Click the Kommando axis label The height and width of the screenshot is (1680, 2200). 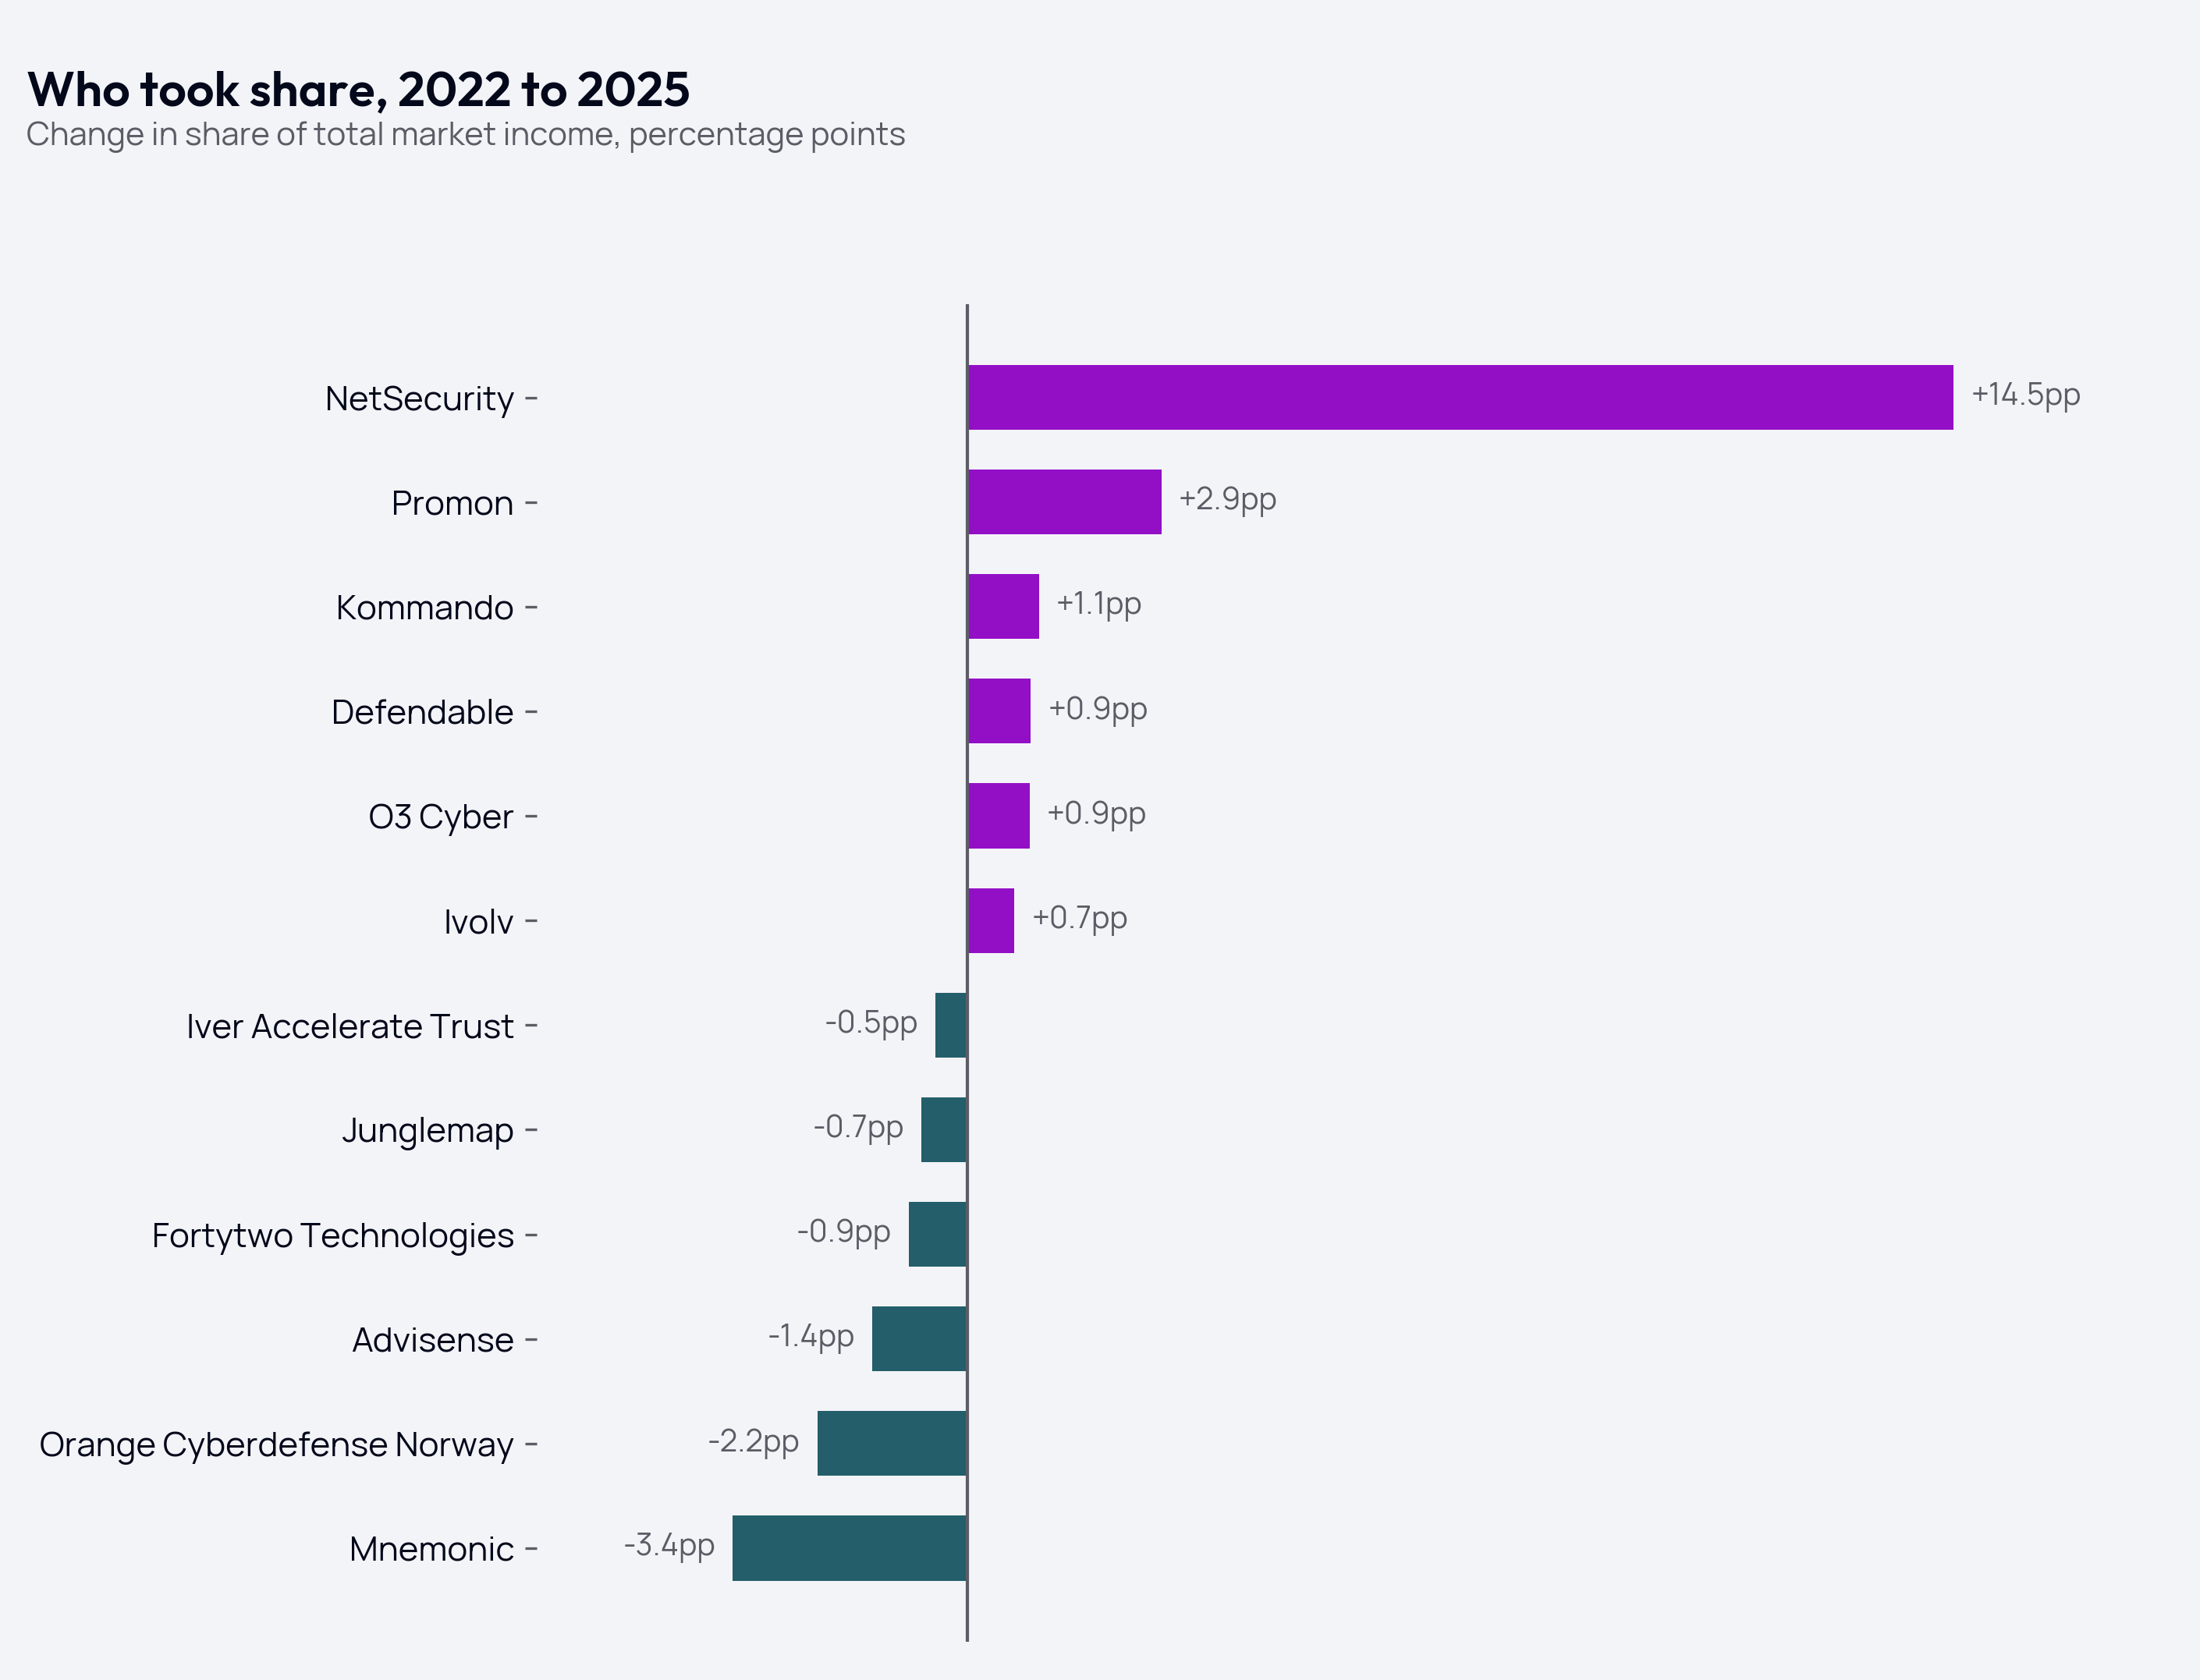[425, 607]
